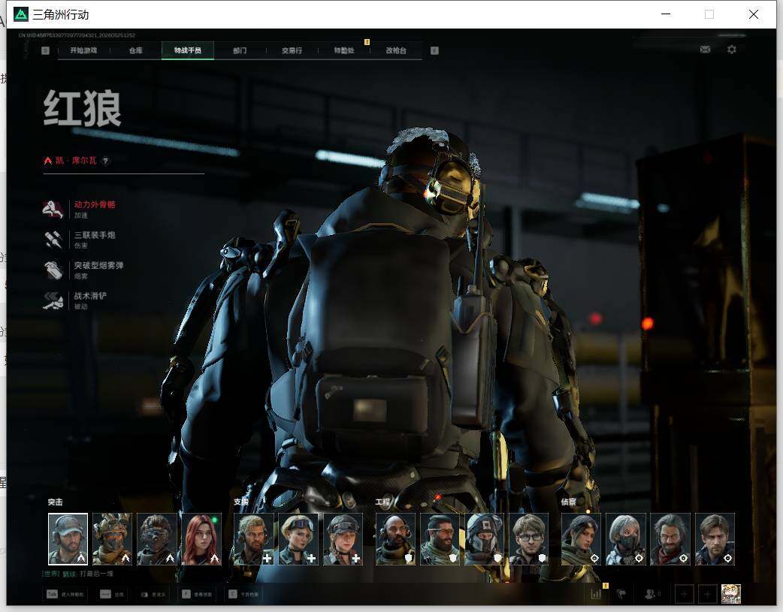Select the 动力外骨骼 skill icon
The height and width of the screenshot is (612, 783).
coord(53,210)
